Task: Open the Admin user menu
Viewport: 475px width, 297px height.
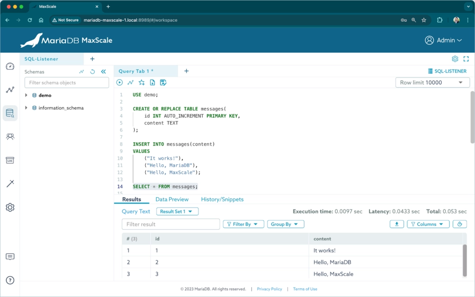Action: click(x=443, y=40)
